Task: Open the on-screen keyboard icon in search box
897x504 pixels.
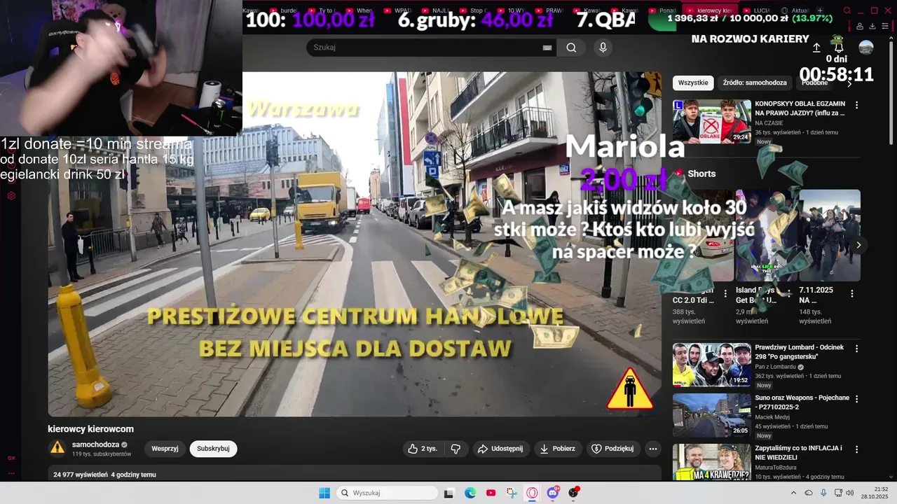Action: point(547,48)
